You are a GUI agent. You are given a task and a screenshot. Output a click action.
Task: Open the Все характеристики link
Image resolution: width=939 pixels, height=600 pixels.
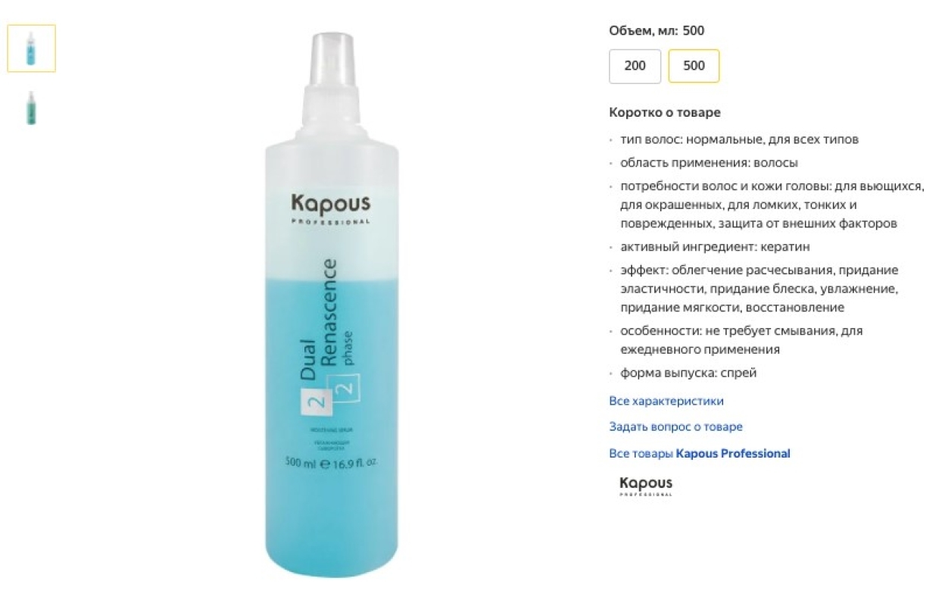[666, 401]
